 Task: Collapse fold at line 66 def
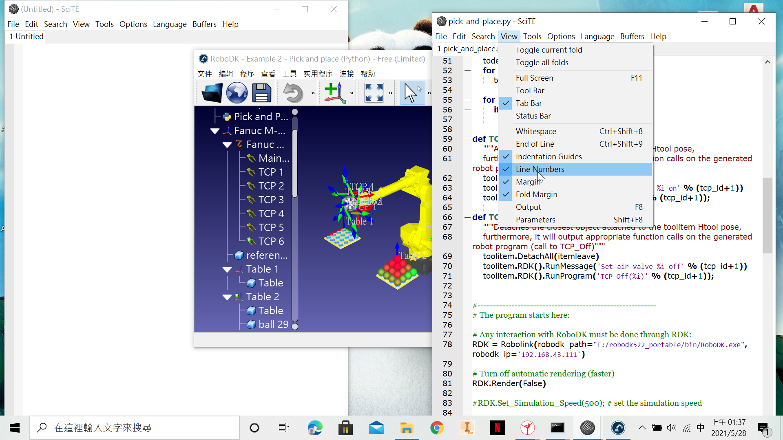(x=468, y=217)
